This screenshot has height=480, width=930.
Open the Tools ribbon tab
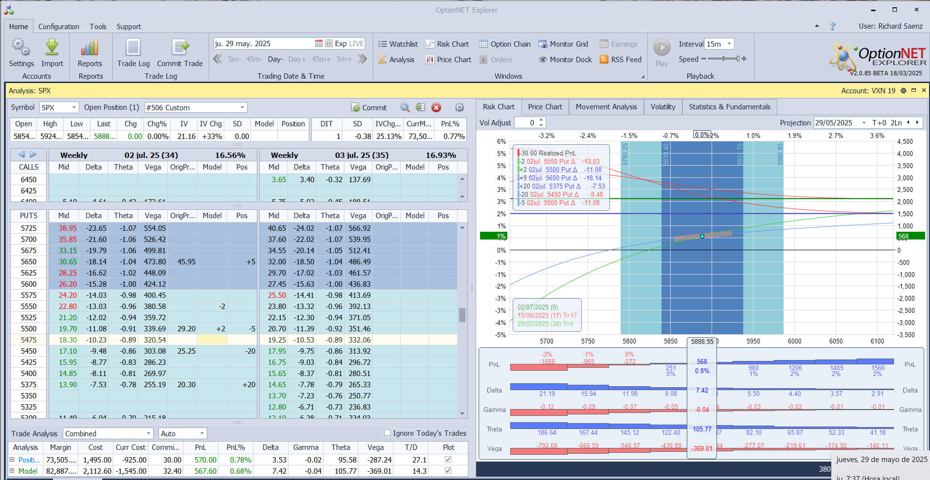[98, 27]
